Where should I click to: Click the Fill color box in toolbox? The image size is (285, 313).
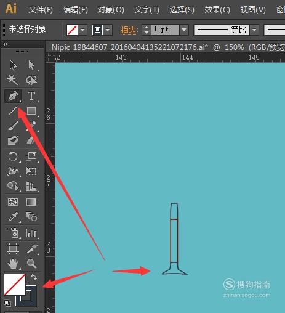coord(15,285)
